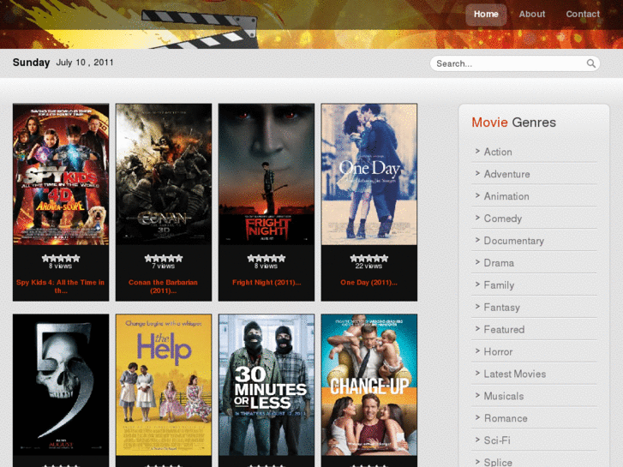623x467 pixels.
Task: Rate One Day using its star rating
Action: coord(369,258)
